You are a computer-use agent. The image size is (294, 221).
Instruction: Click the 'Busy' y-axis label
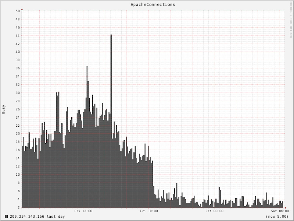[x=4, y=109]
